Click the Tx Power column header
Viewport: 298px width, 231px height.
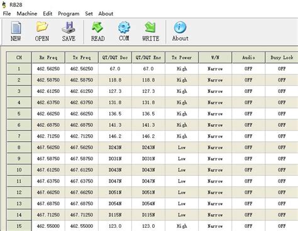point(182,58)
